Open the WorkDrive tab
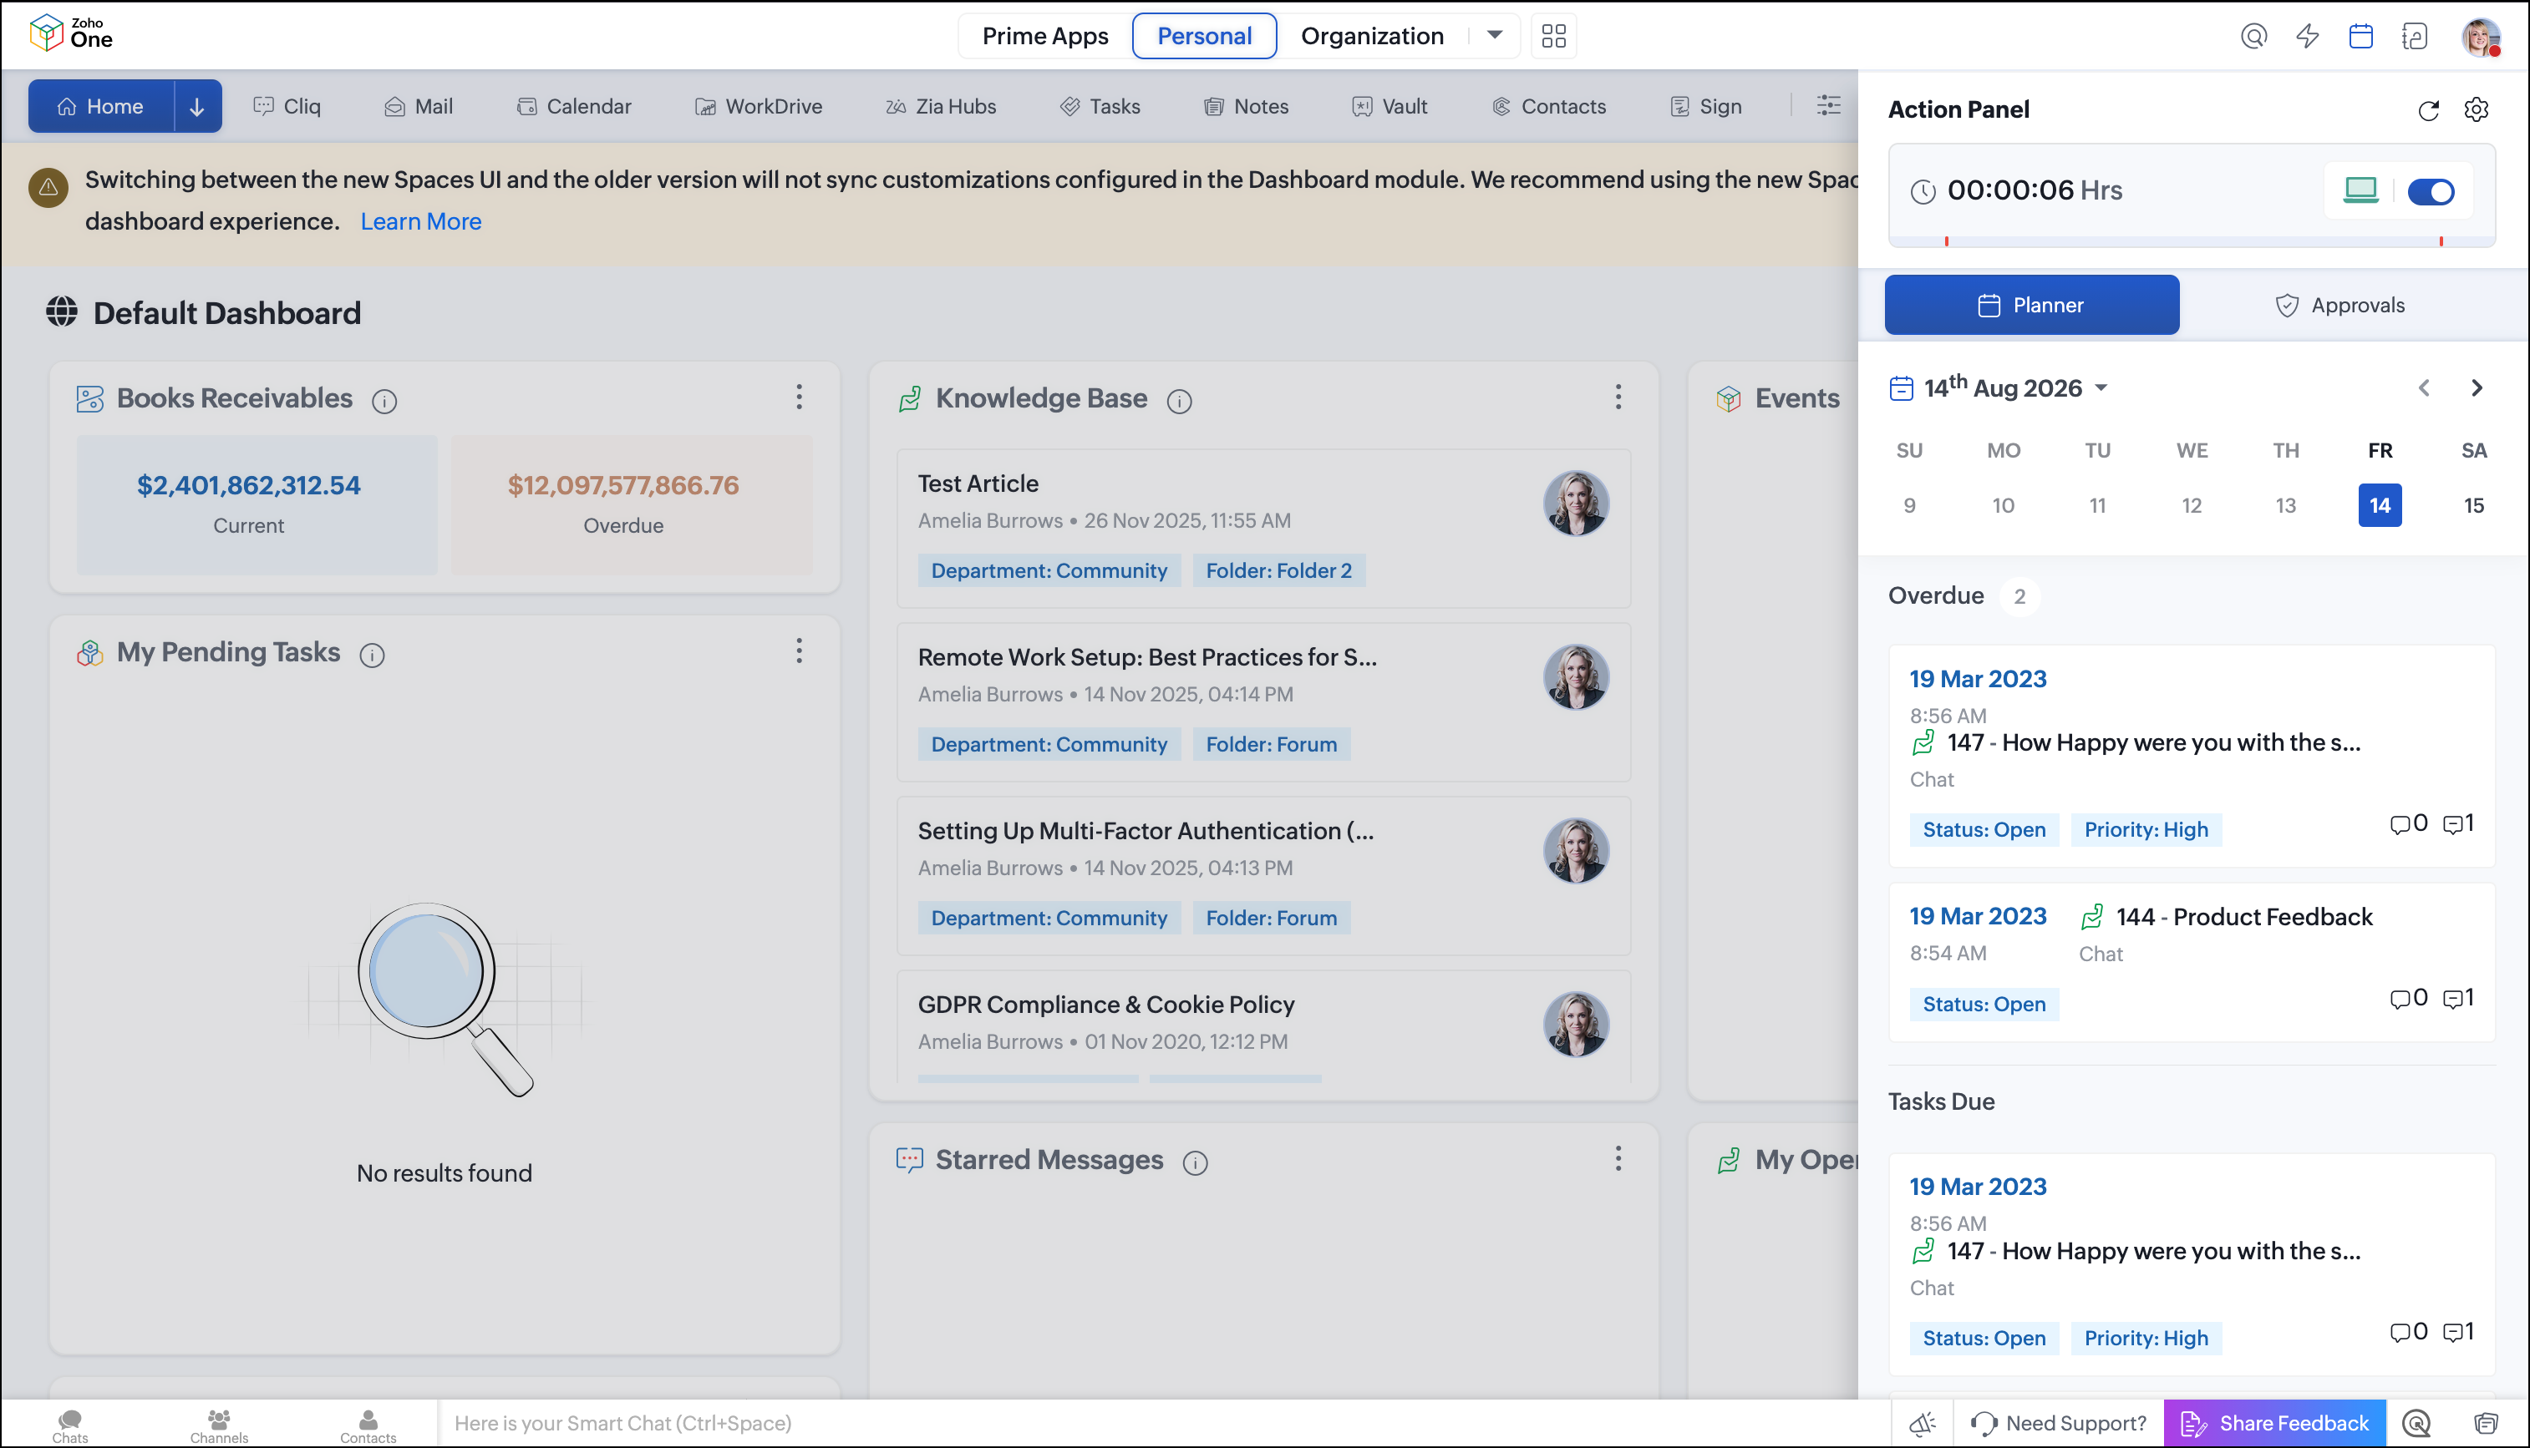 pyautogui.click(x=758, y=106)
